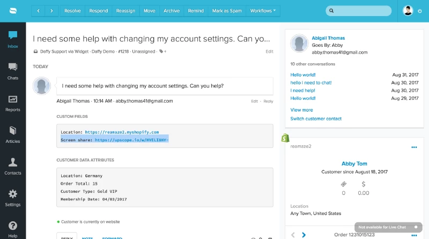Open the Contacts section
Image resolution: width=429 pixels, height=239 pixels.
(13, 166)
